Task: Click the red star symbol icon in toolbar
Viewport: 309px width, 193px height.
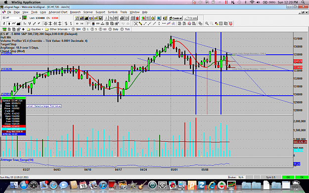Action: [x=137, y=18]
